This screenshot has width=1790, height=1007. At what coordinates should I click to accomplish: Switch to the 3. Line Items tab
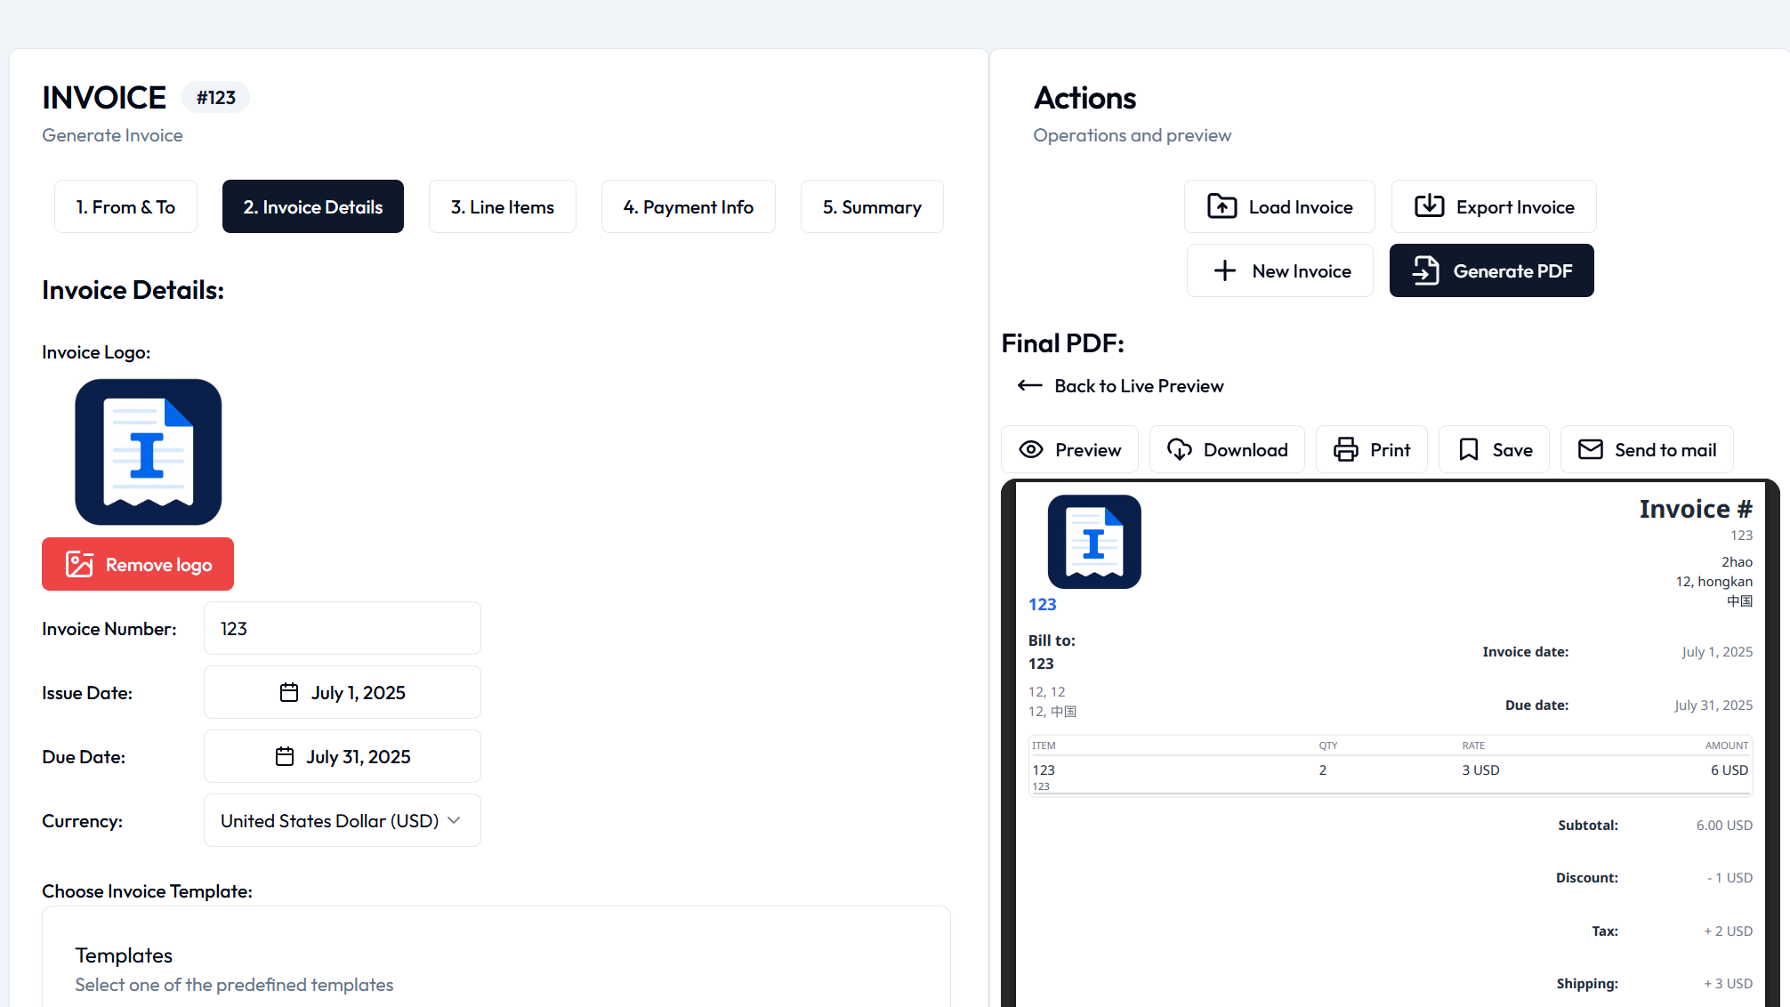(x=502, y=206)
